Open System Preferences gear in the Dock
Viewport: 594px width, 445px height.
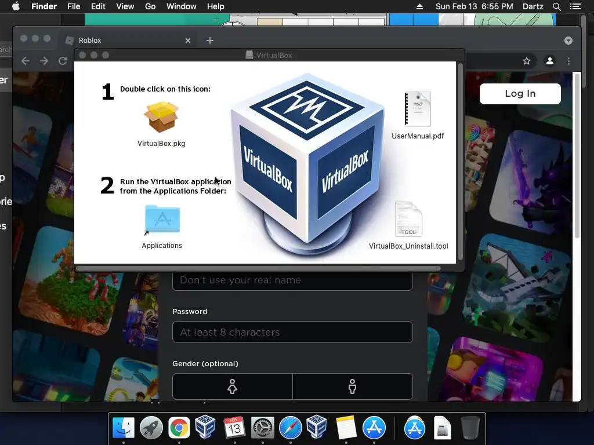click(263, 428)
